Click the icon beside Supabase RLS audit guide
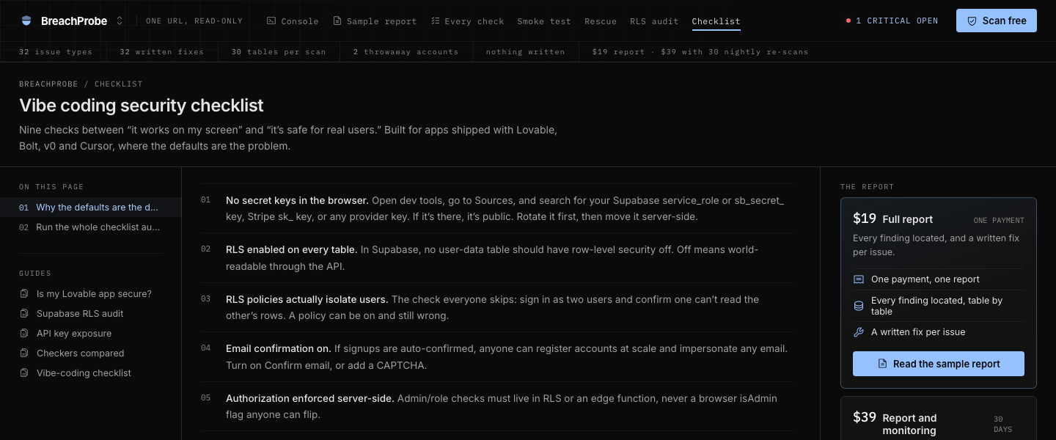The width and height of the screenshot is (1056, 440). 24,314
